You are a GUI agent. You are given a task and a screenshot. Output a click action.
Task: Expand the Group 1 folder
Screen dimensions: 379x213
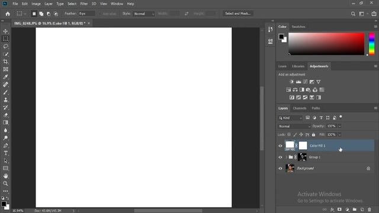[x=287, y=157]
